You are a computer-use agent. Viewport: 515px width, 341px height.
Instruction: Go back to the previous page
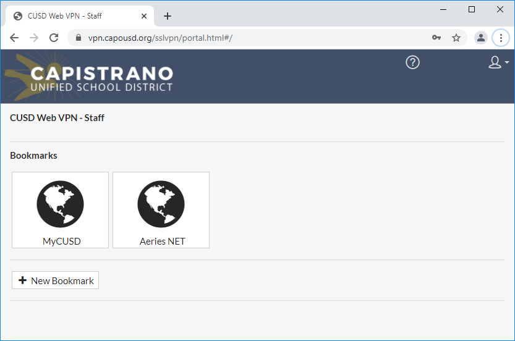tap(14, 38)
